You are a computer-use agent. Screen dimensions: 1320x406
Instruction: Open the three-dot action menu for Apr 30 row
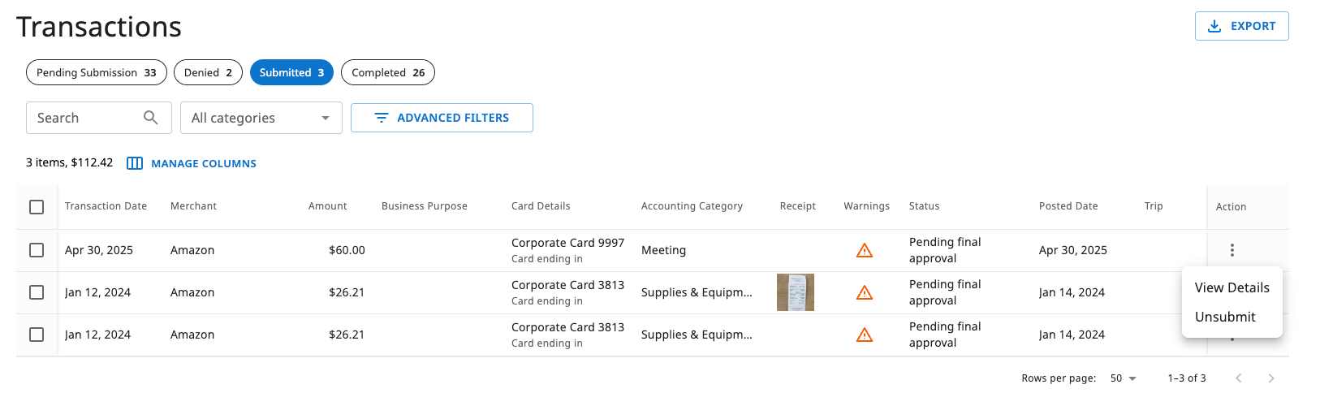click(x=1232, y=250)
